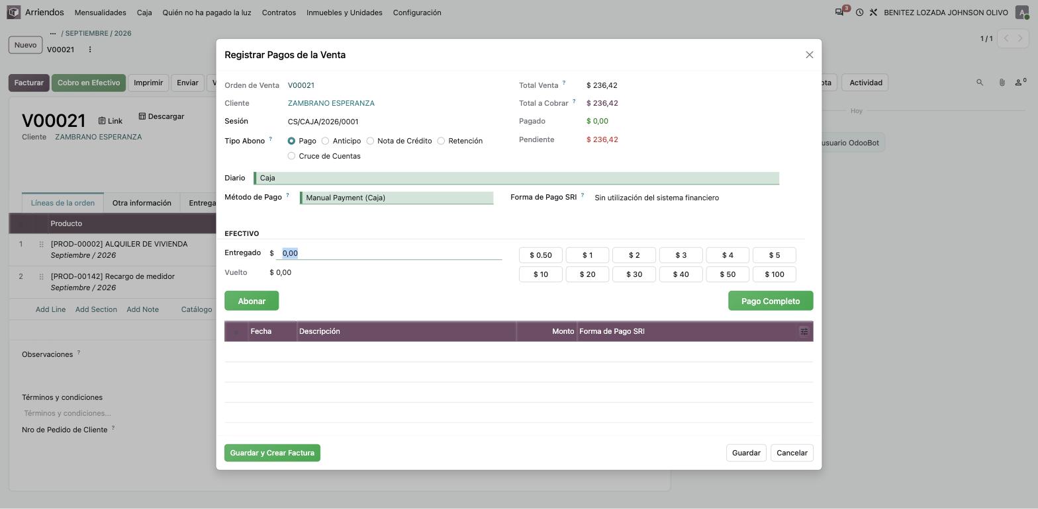Open Inmuebles y Unidades menu
Viewport: 1038px width, 509px height.
(344, 13)
